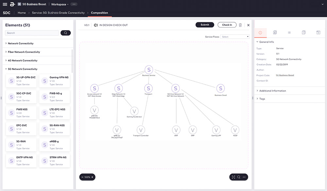Select the eMBB-g element card

tap(54, 145)
